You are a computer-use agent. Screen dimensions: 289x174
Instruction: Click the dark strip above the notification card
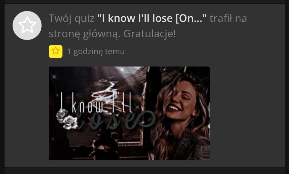[144, 2]
